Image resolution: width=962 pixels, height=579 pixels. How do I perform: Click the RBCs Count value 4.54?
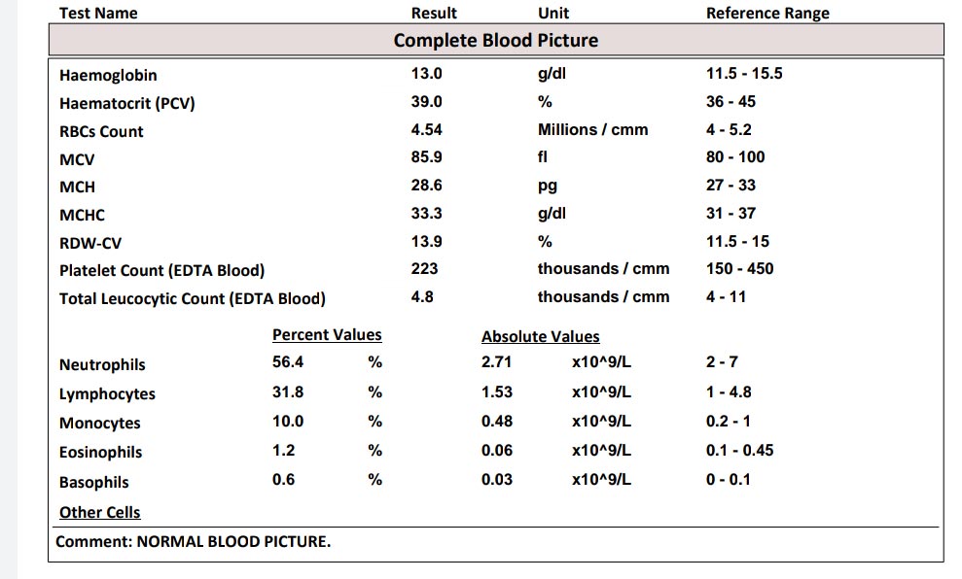[x=426, y=130]
